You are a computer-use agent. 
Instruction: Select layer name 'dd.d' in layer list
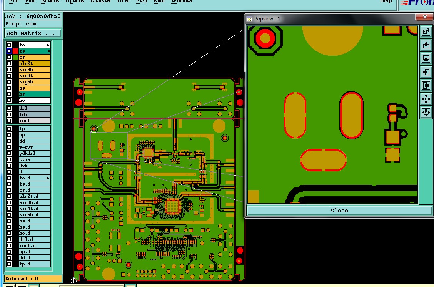tap(34, 258)
